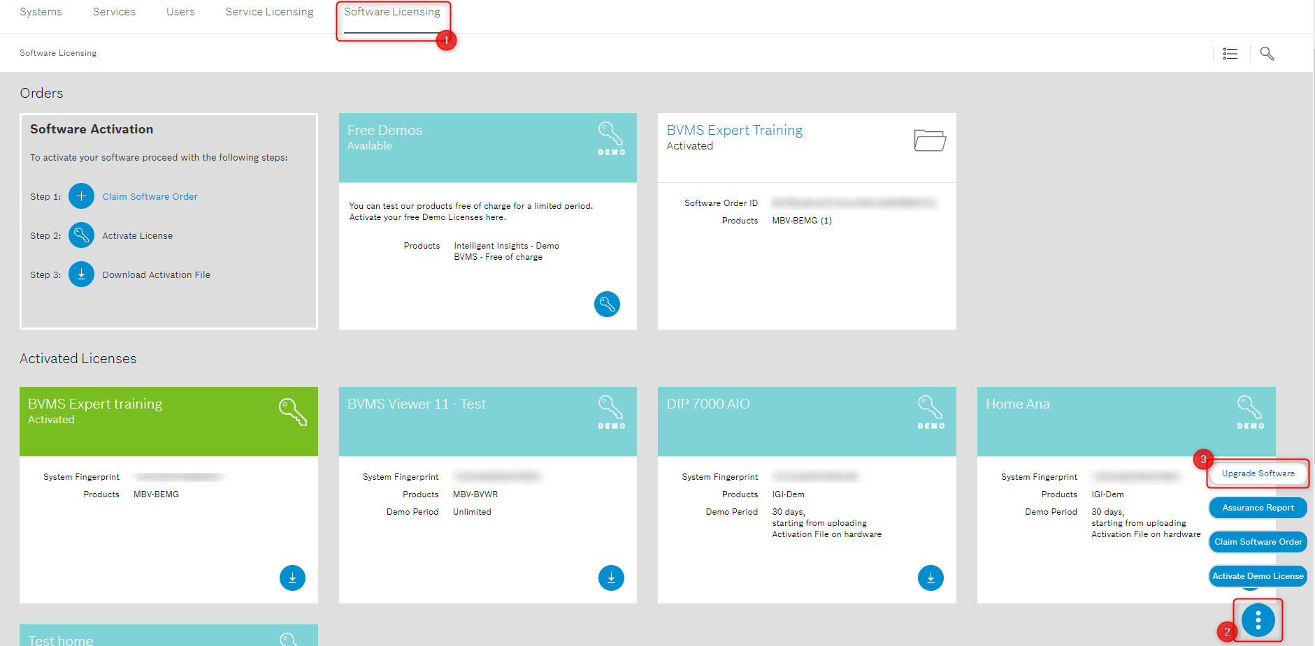Screen dimensions: 1315x646
Task: Open the search magnifier icon
Action: click(1267, 54)
